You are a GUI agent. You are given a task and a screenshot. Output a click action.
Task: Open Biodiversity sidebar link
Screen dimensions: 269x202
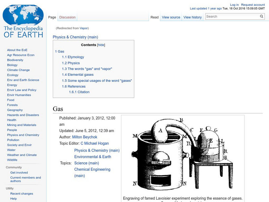[x=15, y=60]
